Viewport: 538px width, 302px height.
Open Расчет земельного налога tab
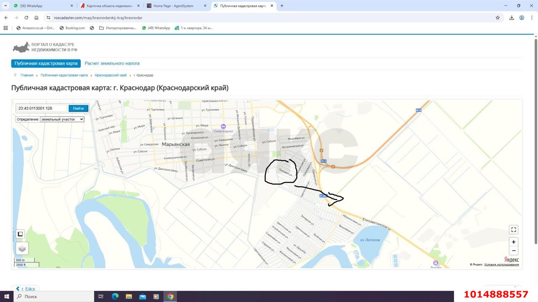tap(112, 63)
